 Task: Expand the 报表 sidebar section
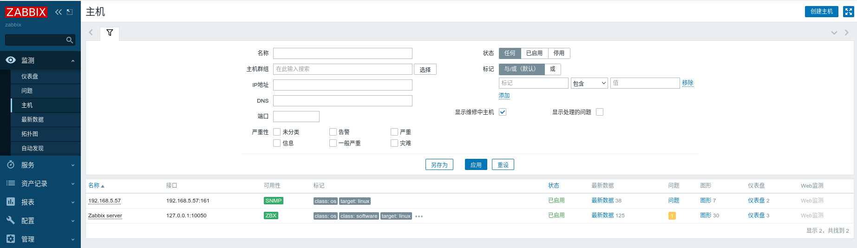click(x=40, y=202)
